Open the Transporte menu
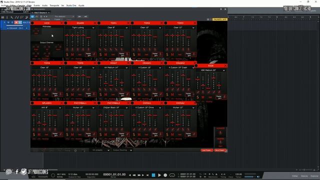This screenshot has height=180, width=320. [54, 5]
